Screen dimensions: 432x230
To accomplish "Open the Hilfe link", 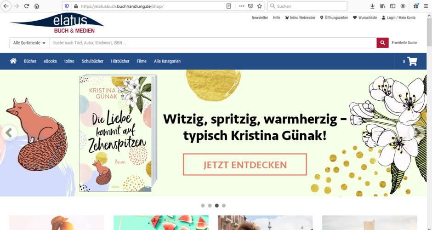I will 276,17.
